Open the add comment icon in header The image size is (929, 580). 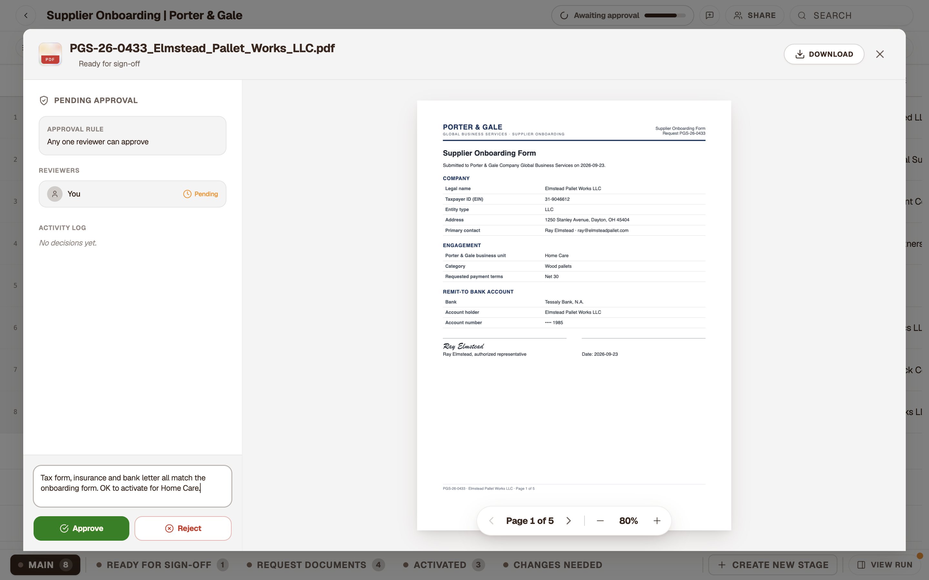pyautogui.click(x=709, y=15)
